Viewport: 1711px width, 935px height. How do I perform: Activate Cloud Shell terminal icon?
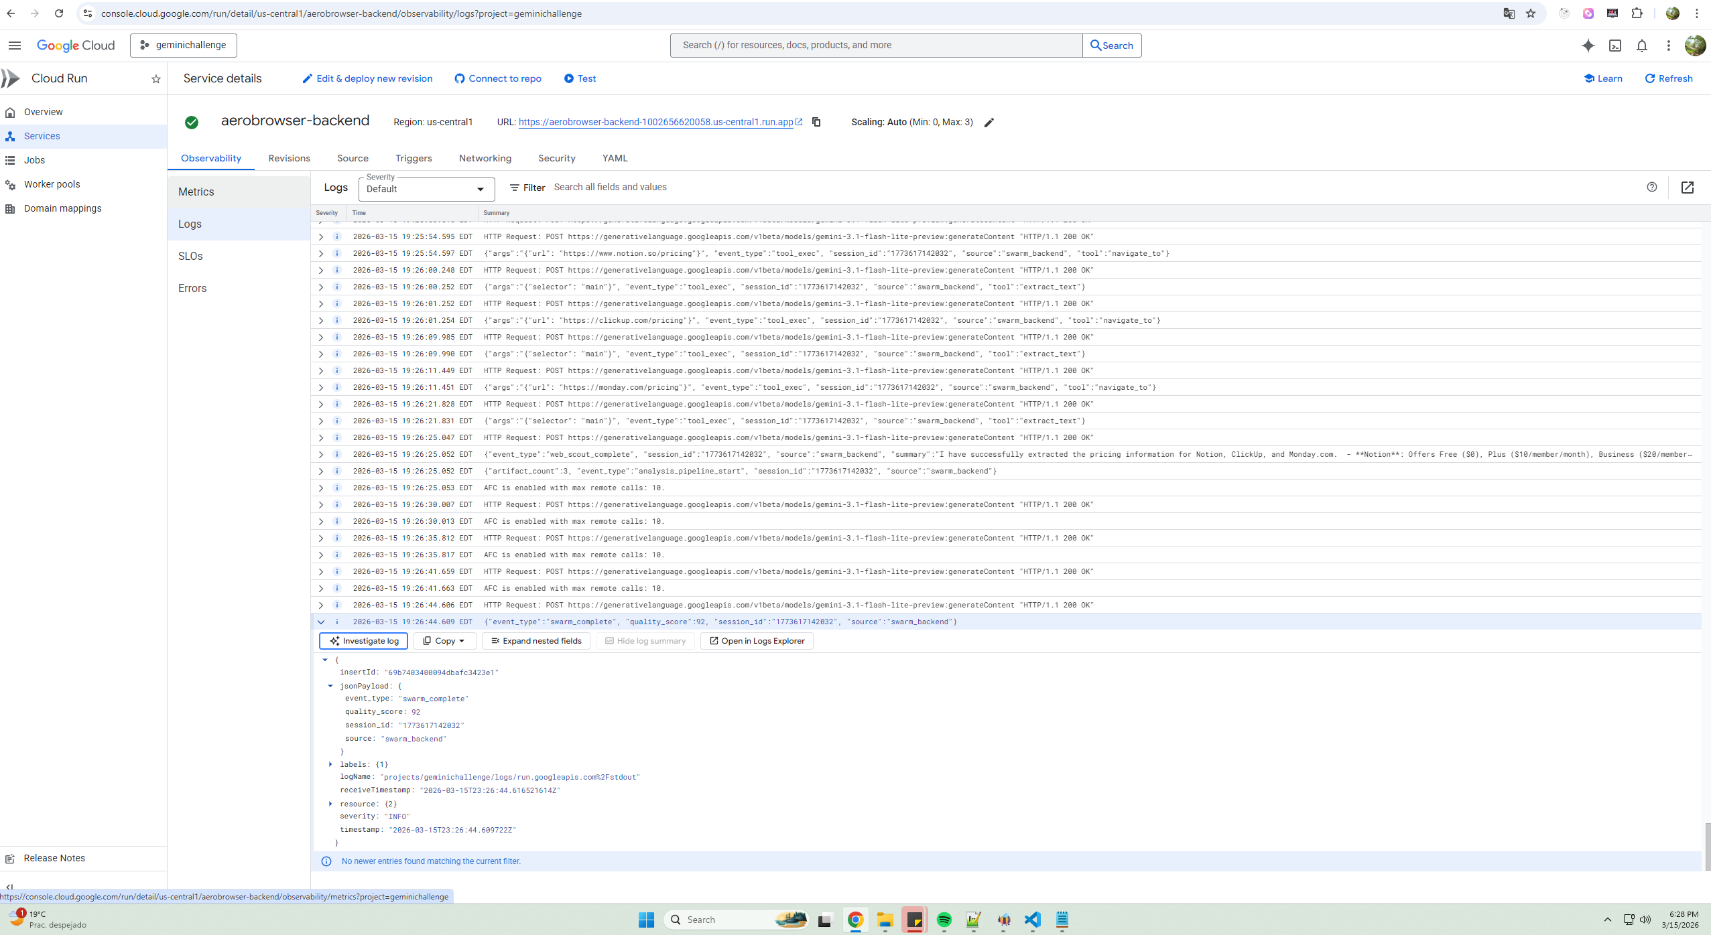1615,46
